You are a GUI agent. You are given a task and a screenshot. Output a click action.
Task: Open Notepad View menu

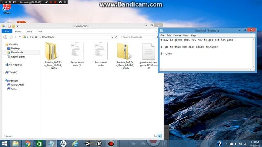[185, 36]
